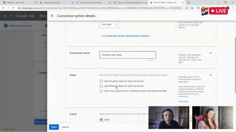Open the browser tab search chevron
The height and width of the screenshot is (132, 236).
pos(211,3)
